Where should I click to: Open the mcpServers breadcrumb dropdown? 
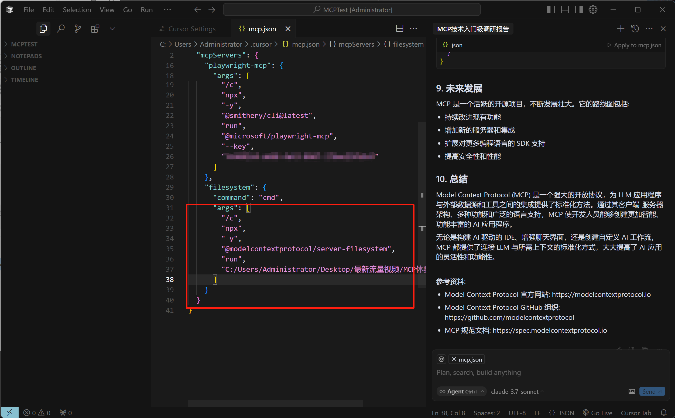pyautogui.click(x=352, y=44)
